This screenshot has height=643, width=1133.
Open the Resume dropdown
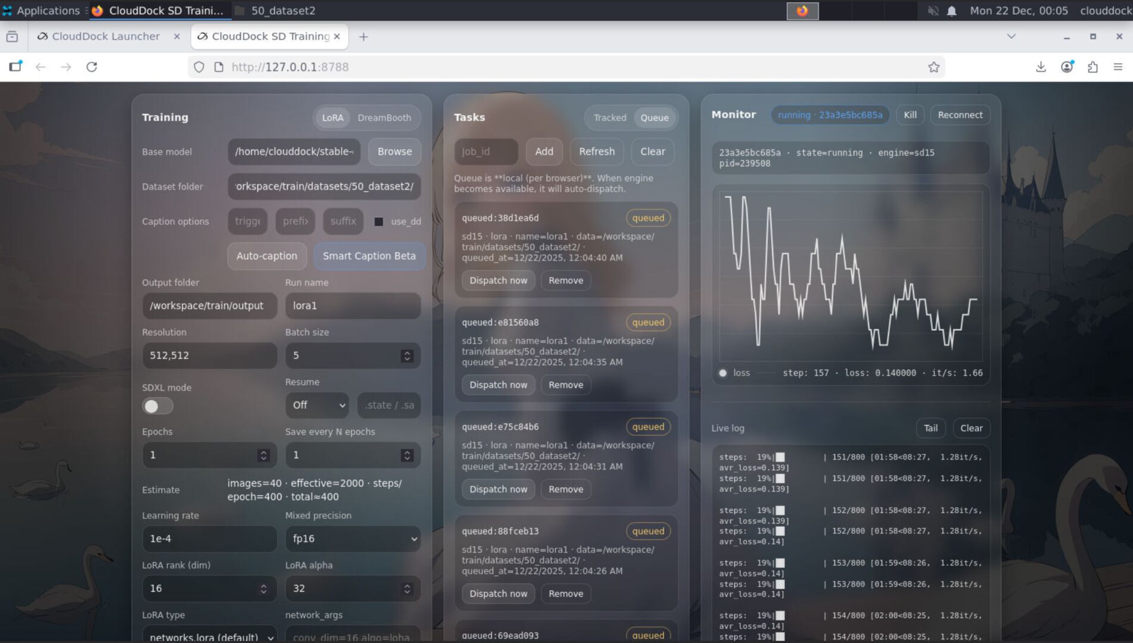point(317,405)
